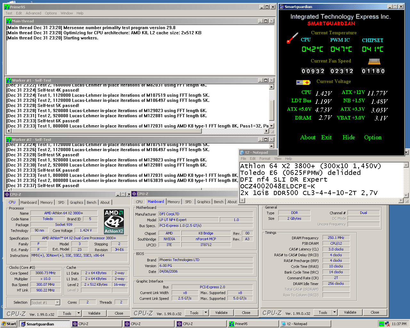
Task: Click the t2 Notepad title bar icon
Action: (242, 152)
